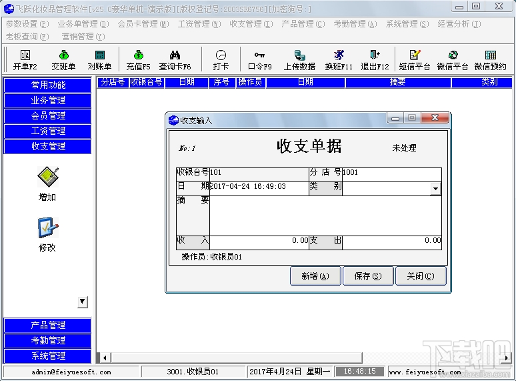The image size is (516, 381).
Task: Open the 系统管理(S) menu in the menu bar
Action: click(x=407, y=24)
